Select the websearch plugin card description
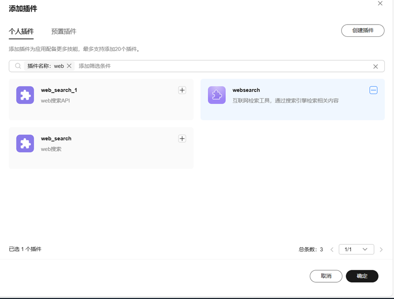Image resolution: width=394 pixels, height=299 pixels. click(x=286, y=101)
